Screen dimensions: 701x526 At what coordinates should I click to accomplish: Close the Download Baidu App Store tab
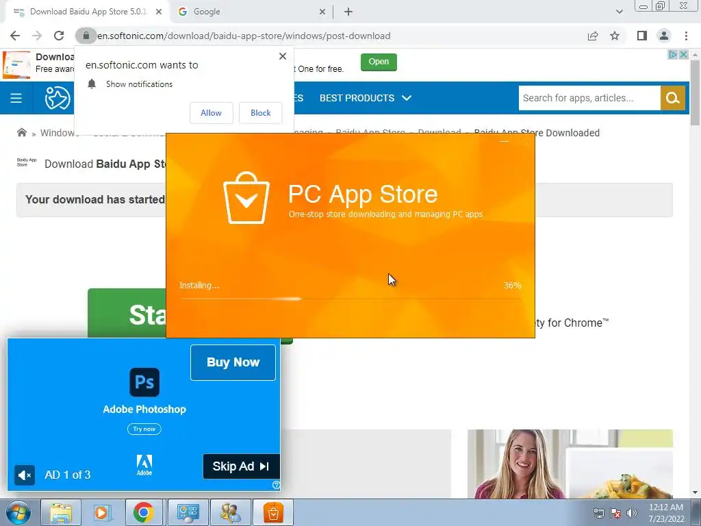pyautogui.click(x=159, y=12)
